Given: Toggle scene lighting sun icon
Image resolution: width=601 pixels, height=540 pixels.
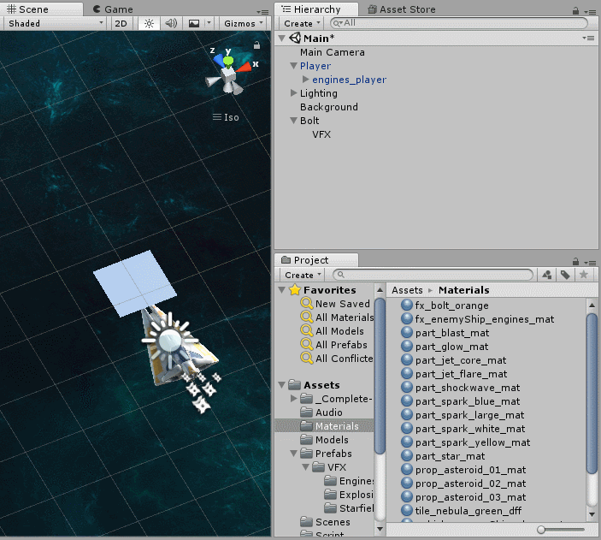Looking at the screenshot, I should pos(149,24).
